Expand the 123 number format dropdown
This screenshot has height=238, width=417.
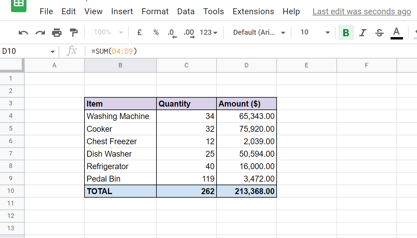[x=208, y=32]
